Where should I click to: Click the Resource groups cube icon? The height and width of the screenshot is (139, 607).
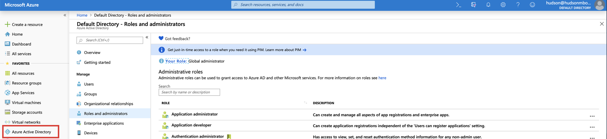[x=7, y=83]
